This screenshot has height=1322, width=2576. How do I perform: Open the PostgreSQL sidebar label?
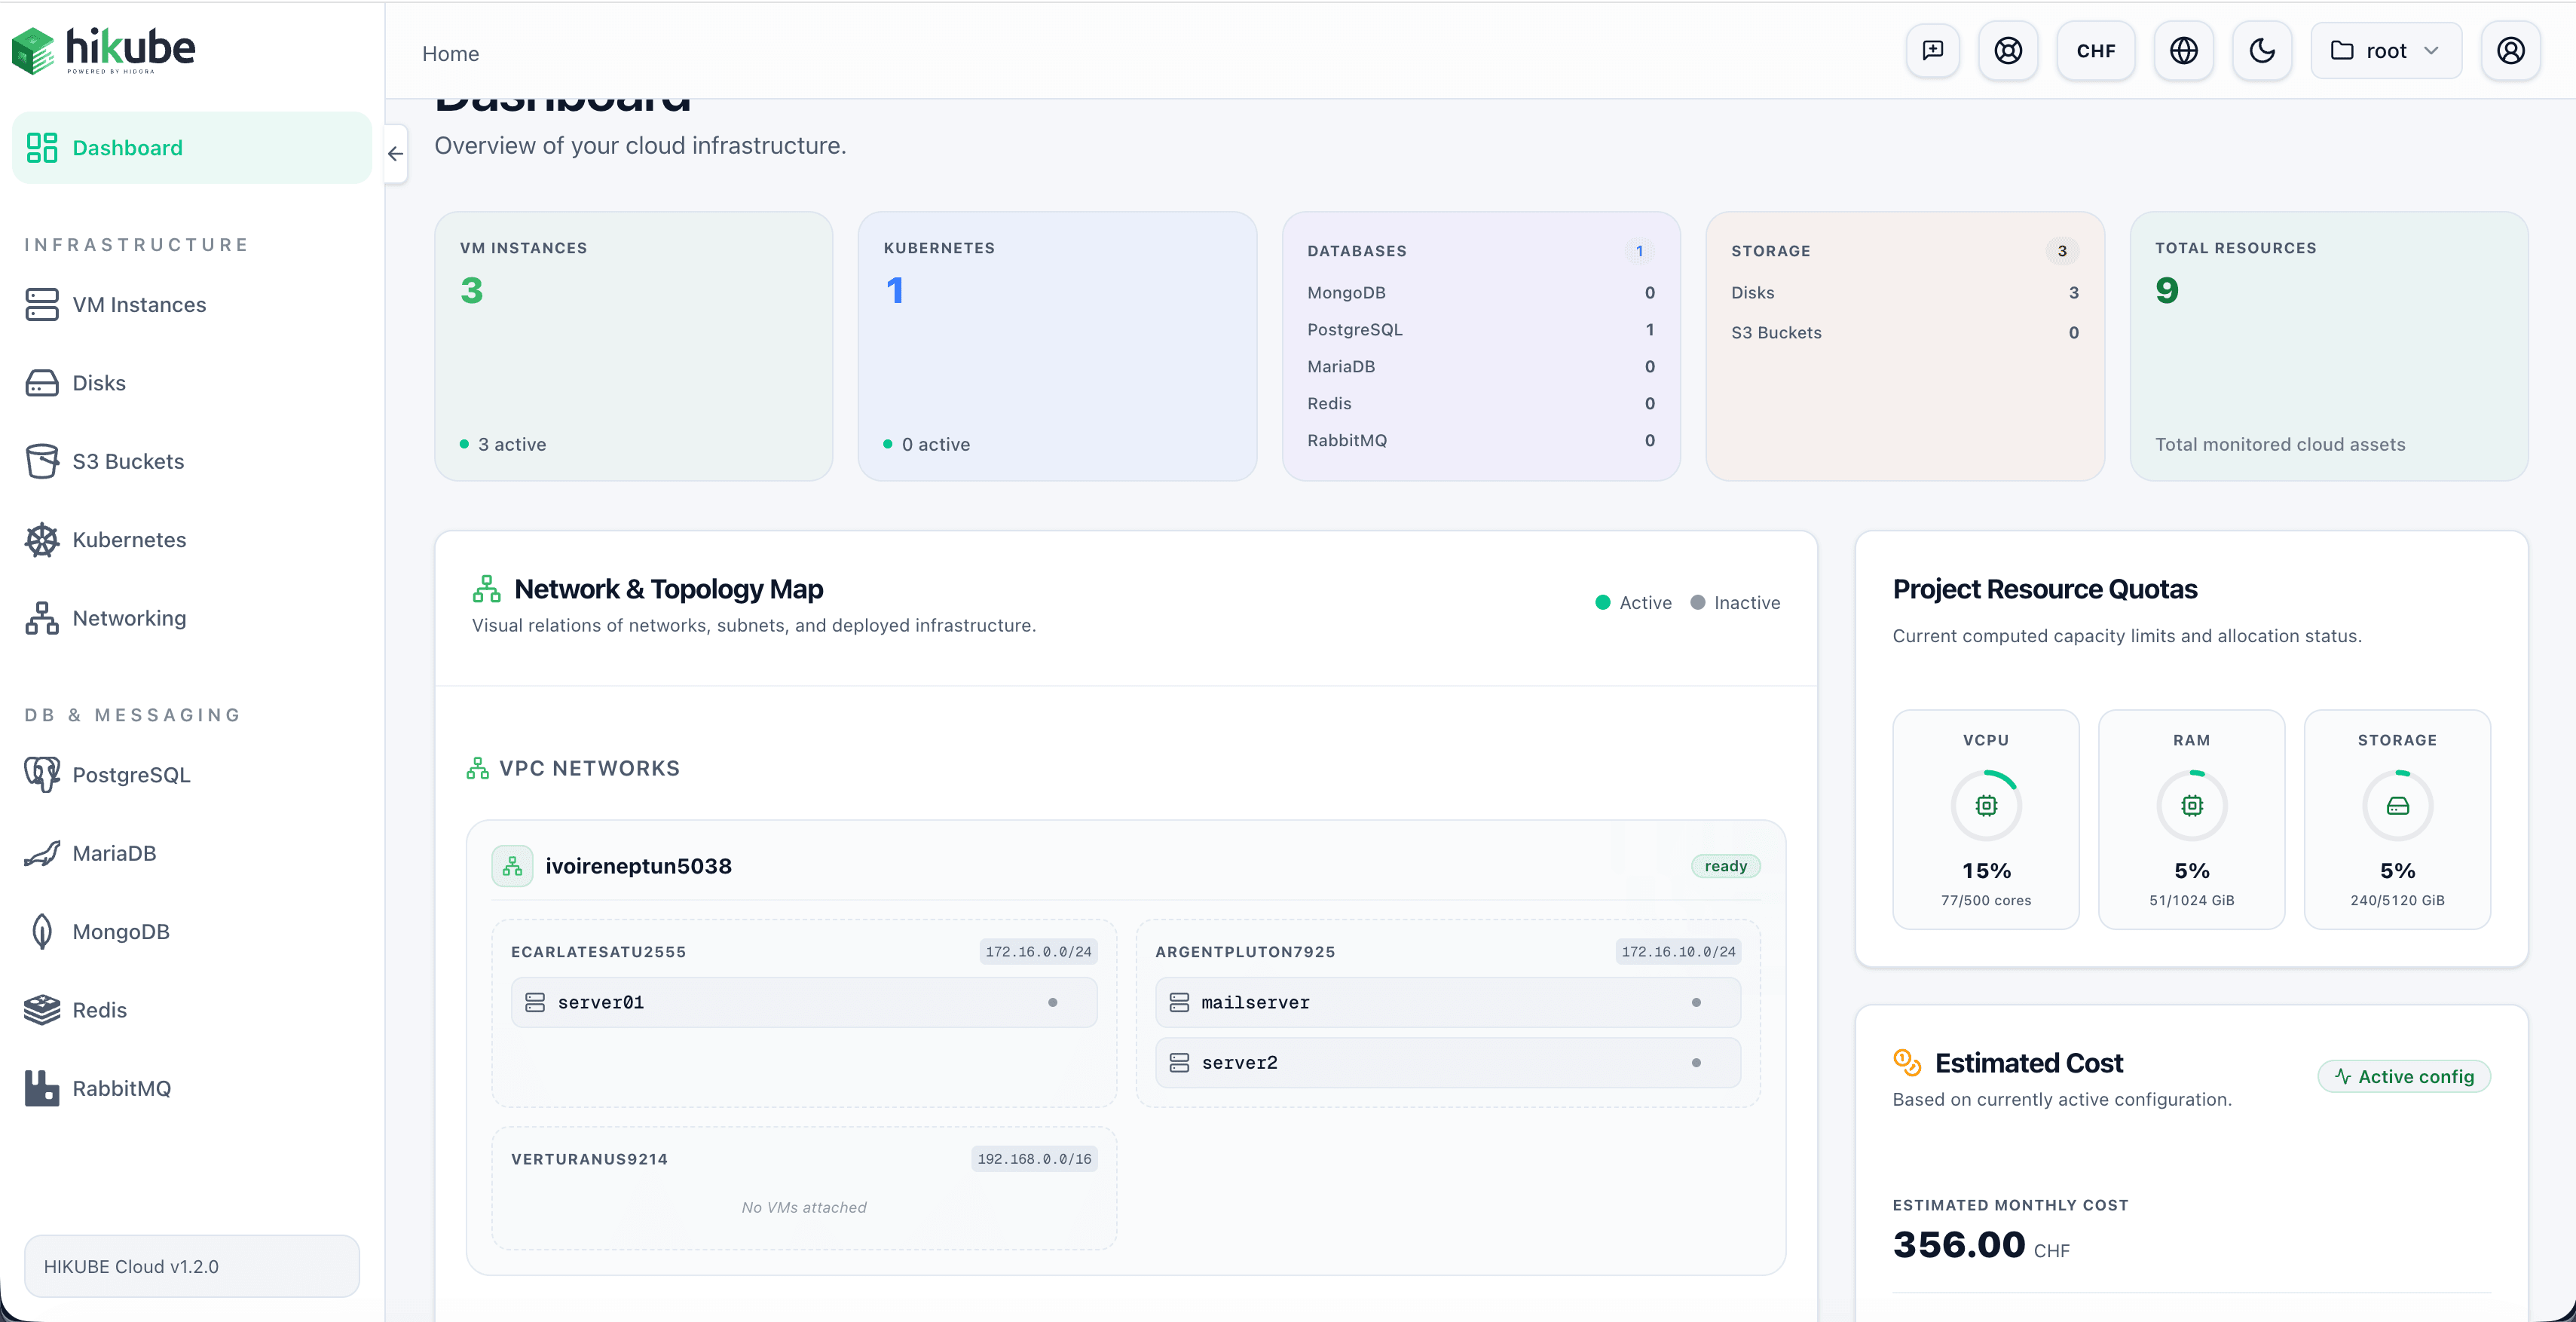131,775
